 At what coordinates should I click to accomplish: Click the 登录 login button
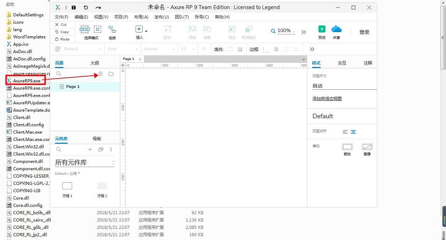tap(364, 32)
